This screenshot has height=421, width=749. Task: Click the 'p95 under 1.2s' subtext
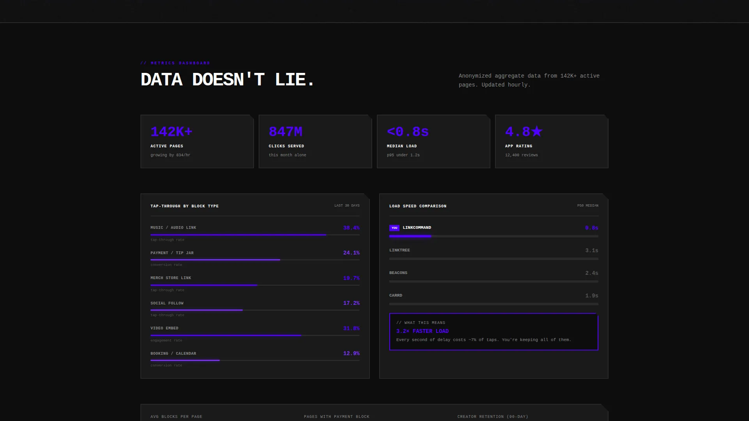[403, 155]
